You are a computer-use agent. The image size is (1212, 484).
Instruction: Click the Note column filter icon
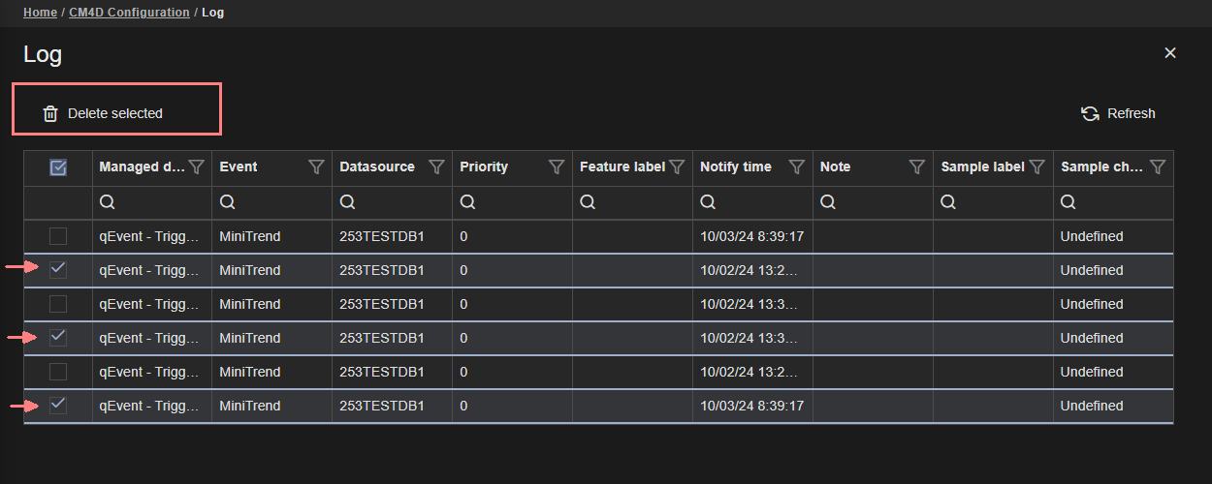917,167
